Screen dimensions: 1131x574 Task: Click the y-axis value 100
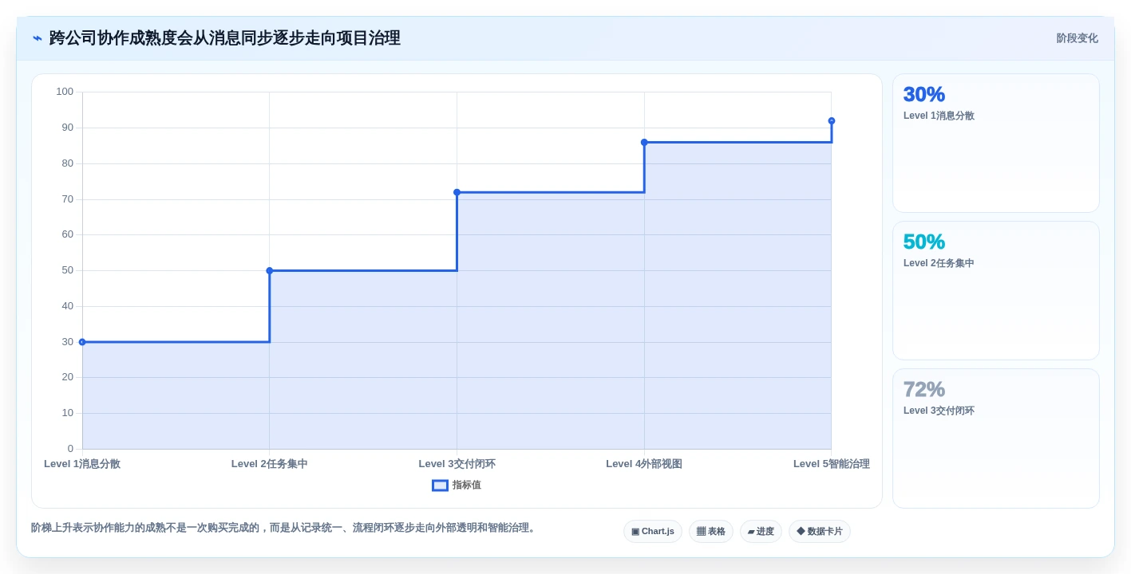point(65,92)
